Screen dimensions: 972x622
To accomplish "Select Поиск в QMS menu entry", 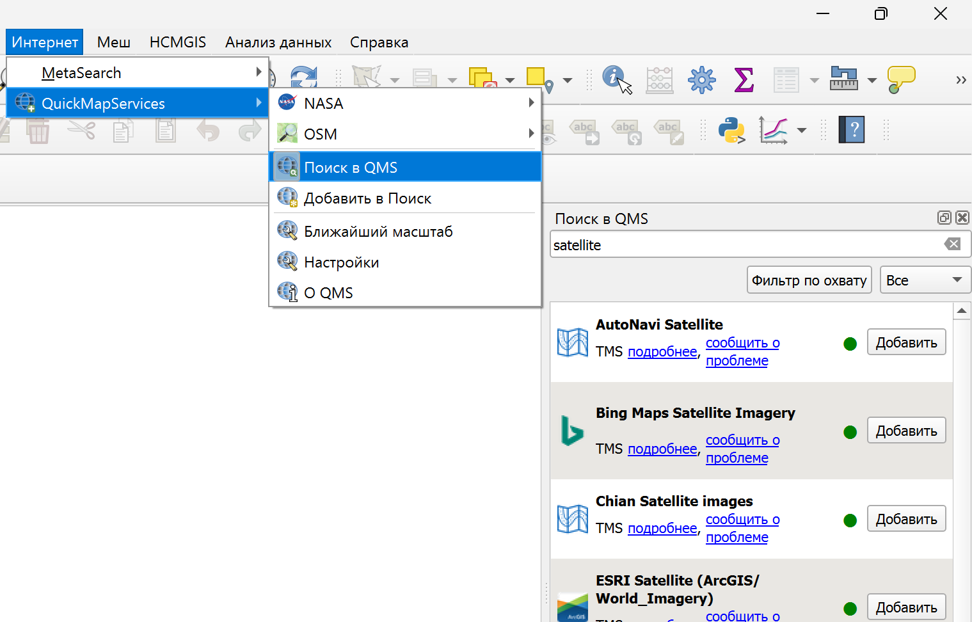I will coord(406,167).
